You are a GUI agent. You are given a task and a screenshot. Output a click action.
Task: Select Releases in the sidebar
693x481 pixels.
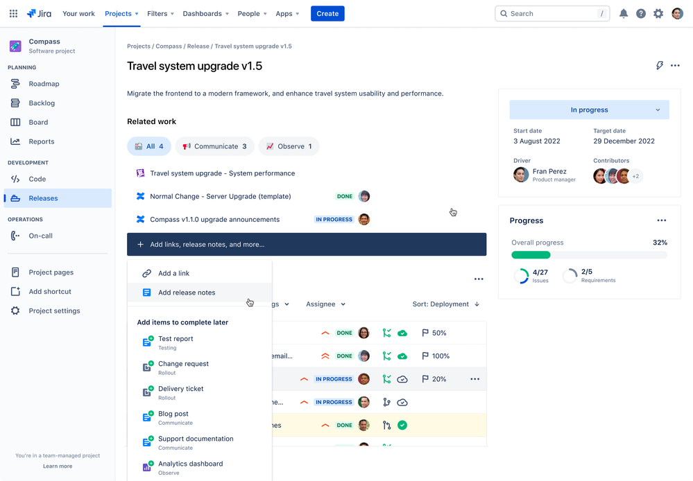[58, 198]
